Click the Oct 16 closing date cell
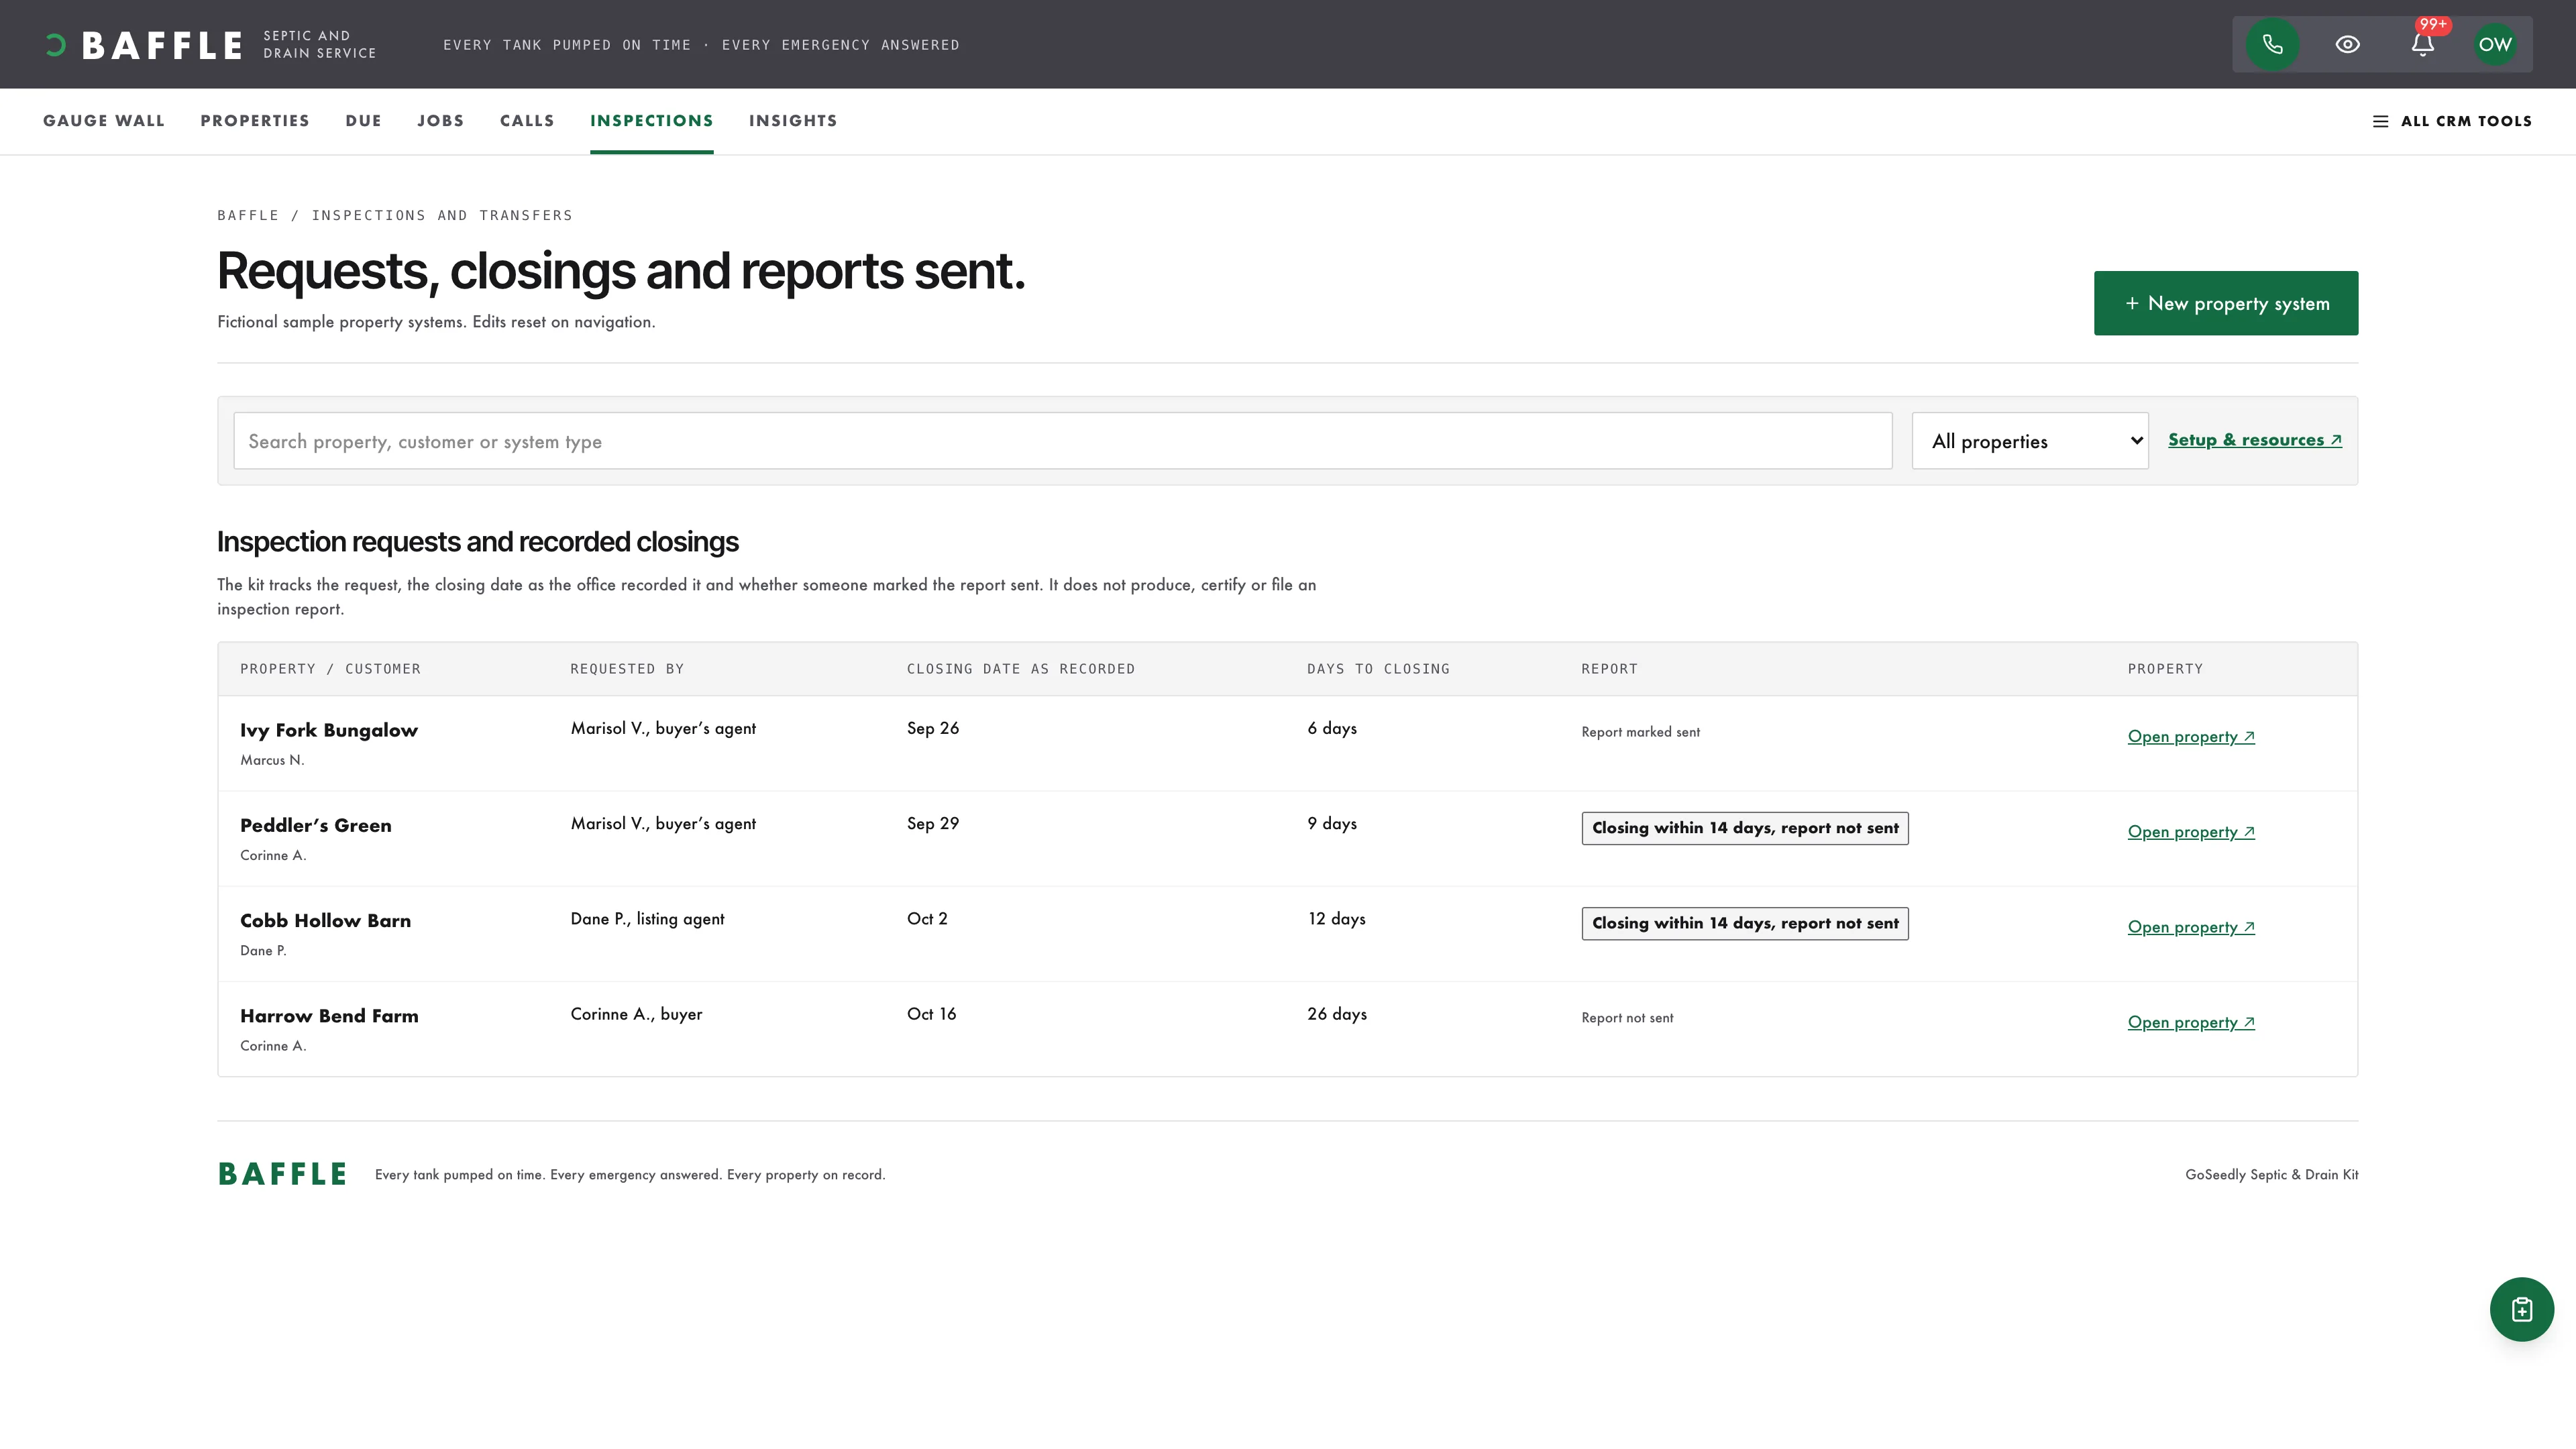 pos(931,1014)
